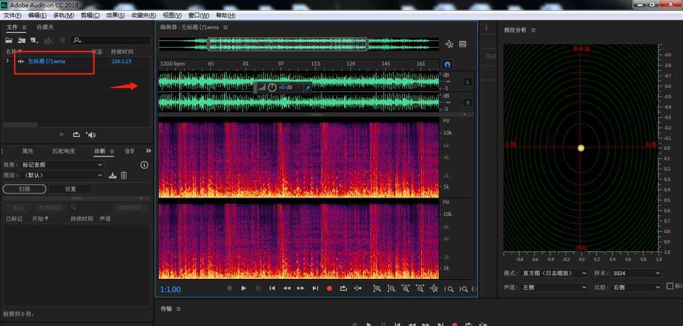Click the 设置 button
This screenshot has height=326, width=683.
point(71,189)
